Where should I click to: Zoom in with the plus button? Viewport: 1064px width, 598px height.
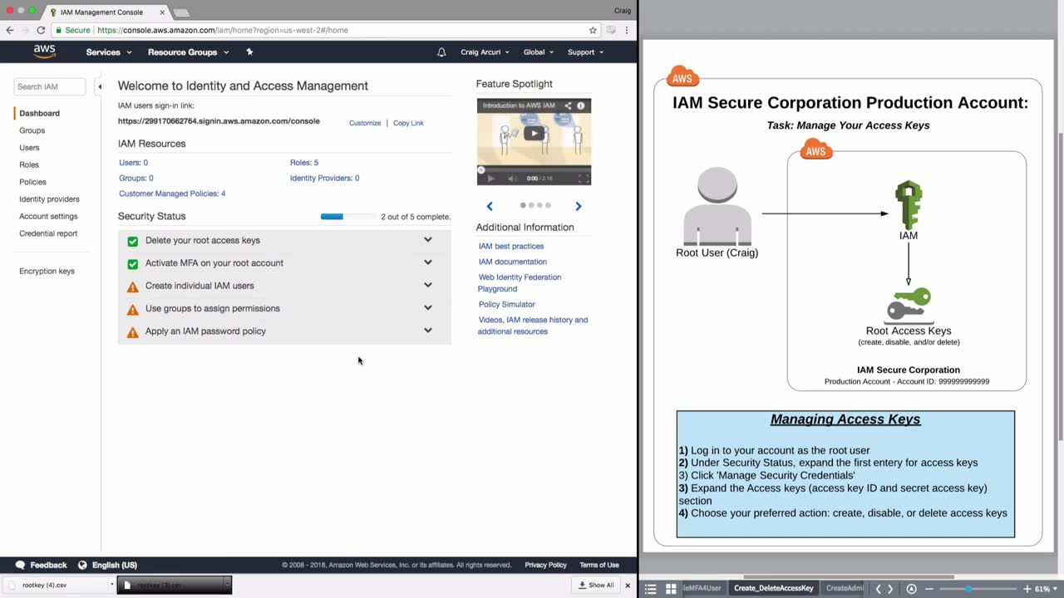click(1027, 589)
